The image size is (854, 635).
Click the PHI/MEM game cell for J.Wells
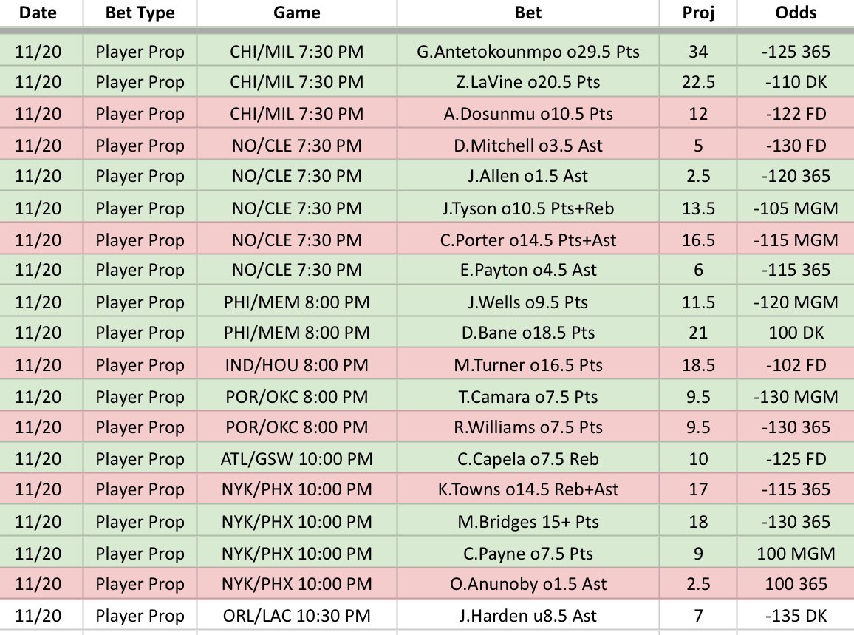297,302
